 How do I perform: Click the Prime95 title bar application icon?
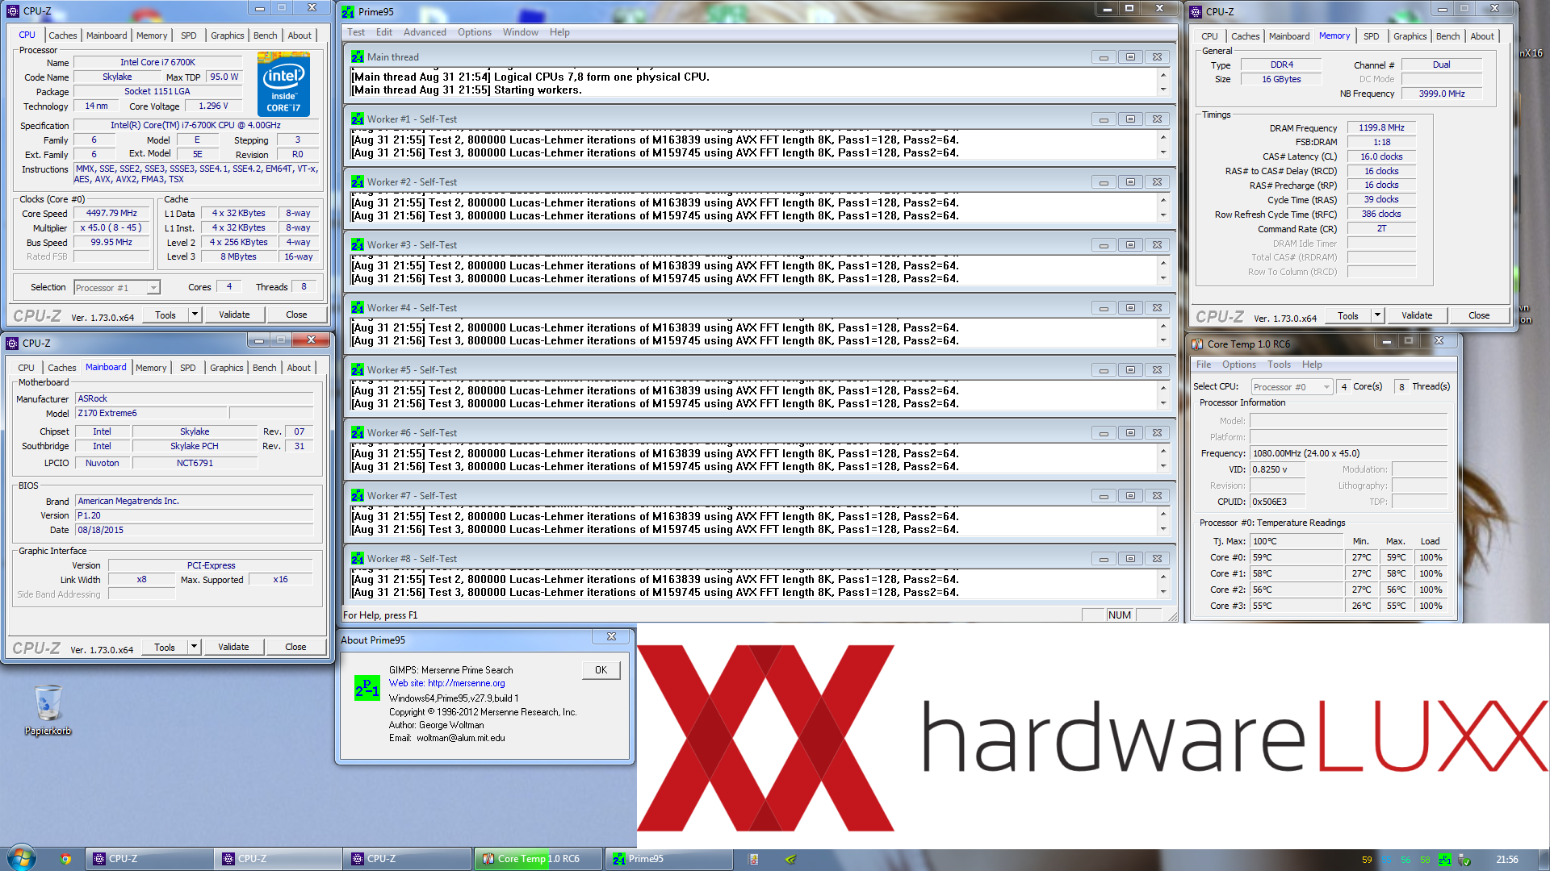pos(348,12)
